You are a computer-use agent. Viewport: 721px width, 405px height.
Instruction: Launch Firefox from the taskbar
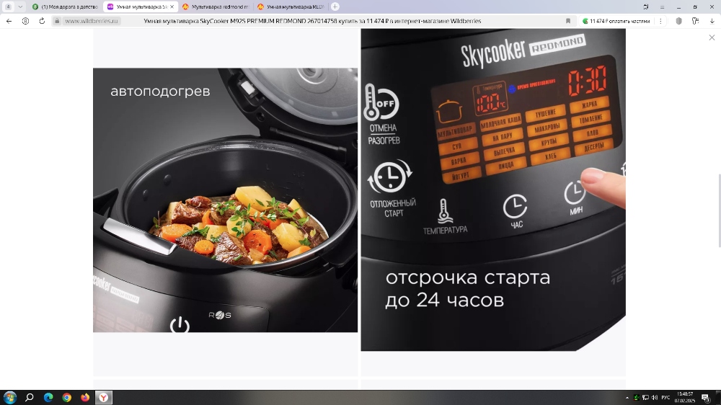tap(85, 397)
